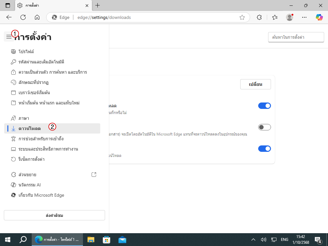Open the Copilot icon
Screen dimensions: 328x246
[319, 17]
